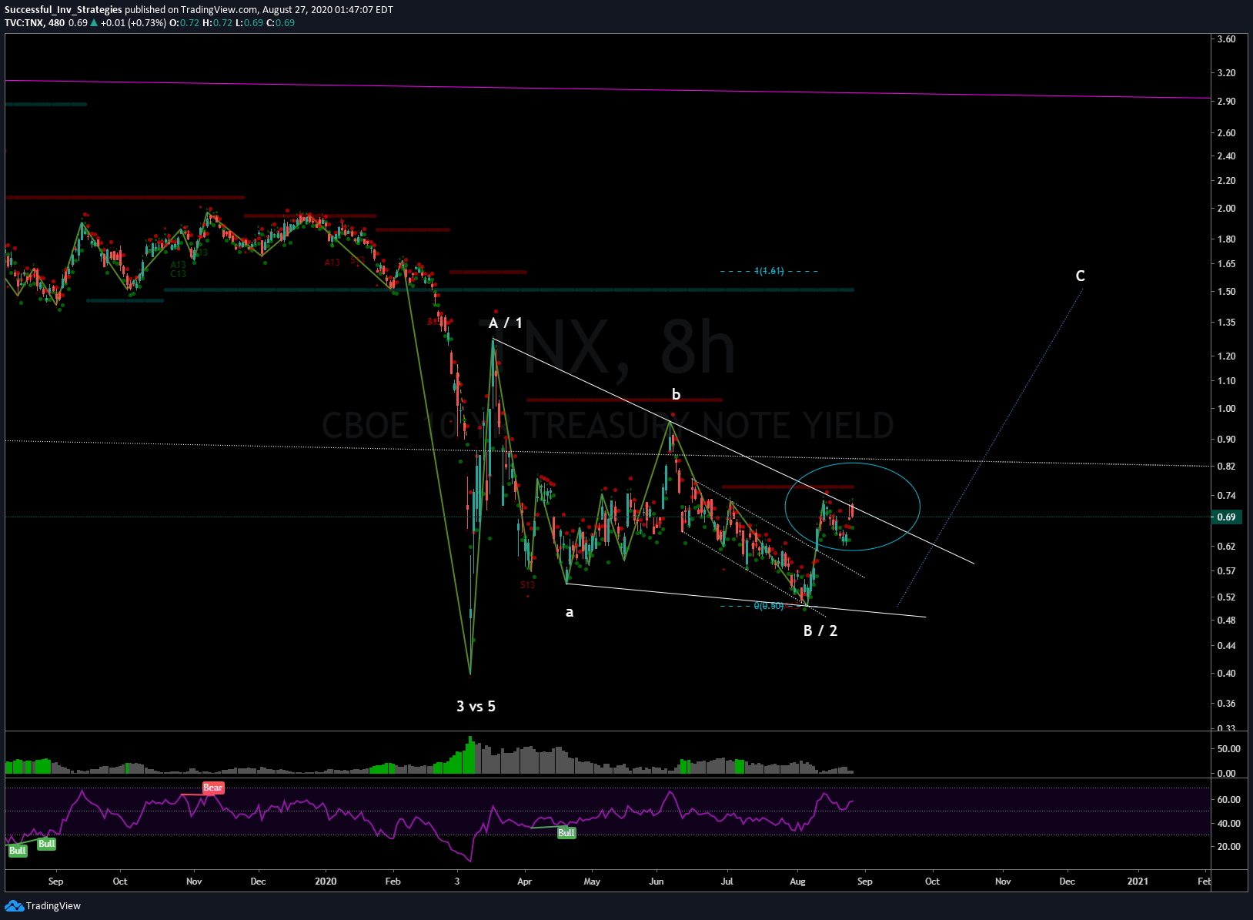Click the '2021' label on time axis
1253x920 pixels.
click(x=1137, y=881)
